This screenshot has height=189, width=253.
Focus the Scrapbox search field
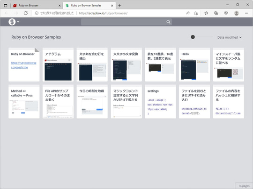click(126, 22)
